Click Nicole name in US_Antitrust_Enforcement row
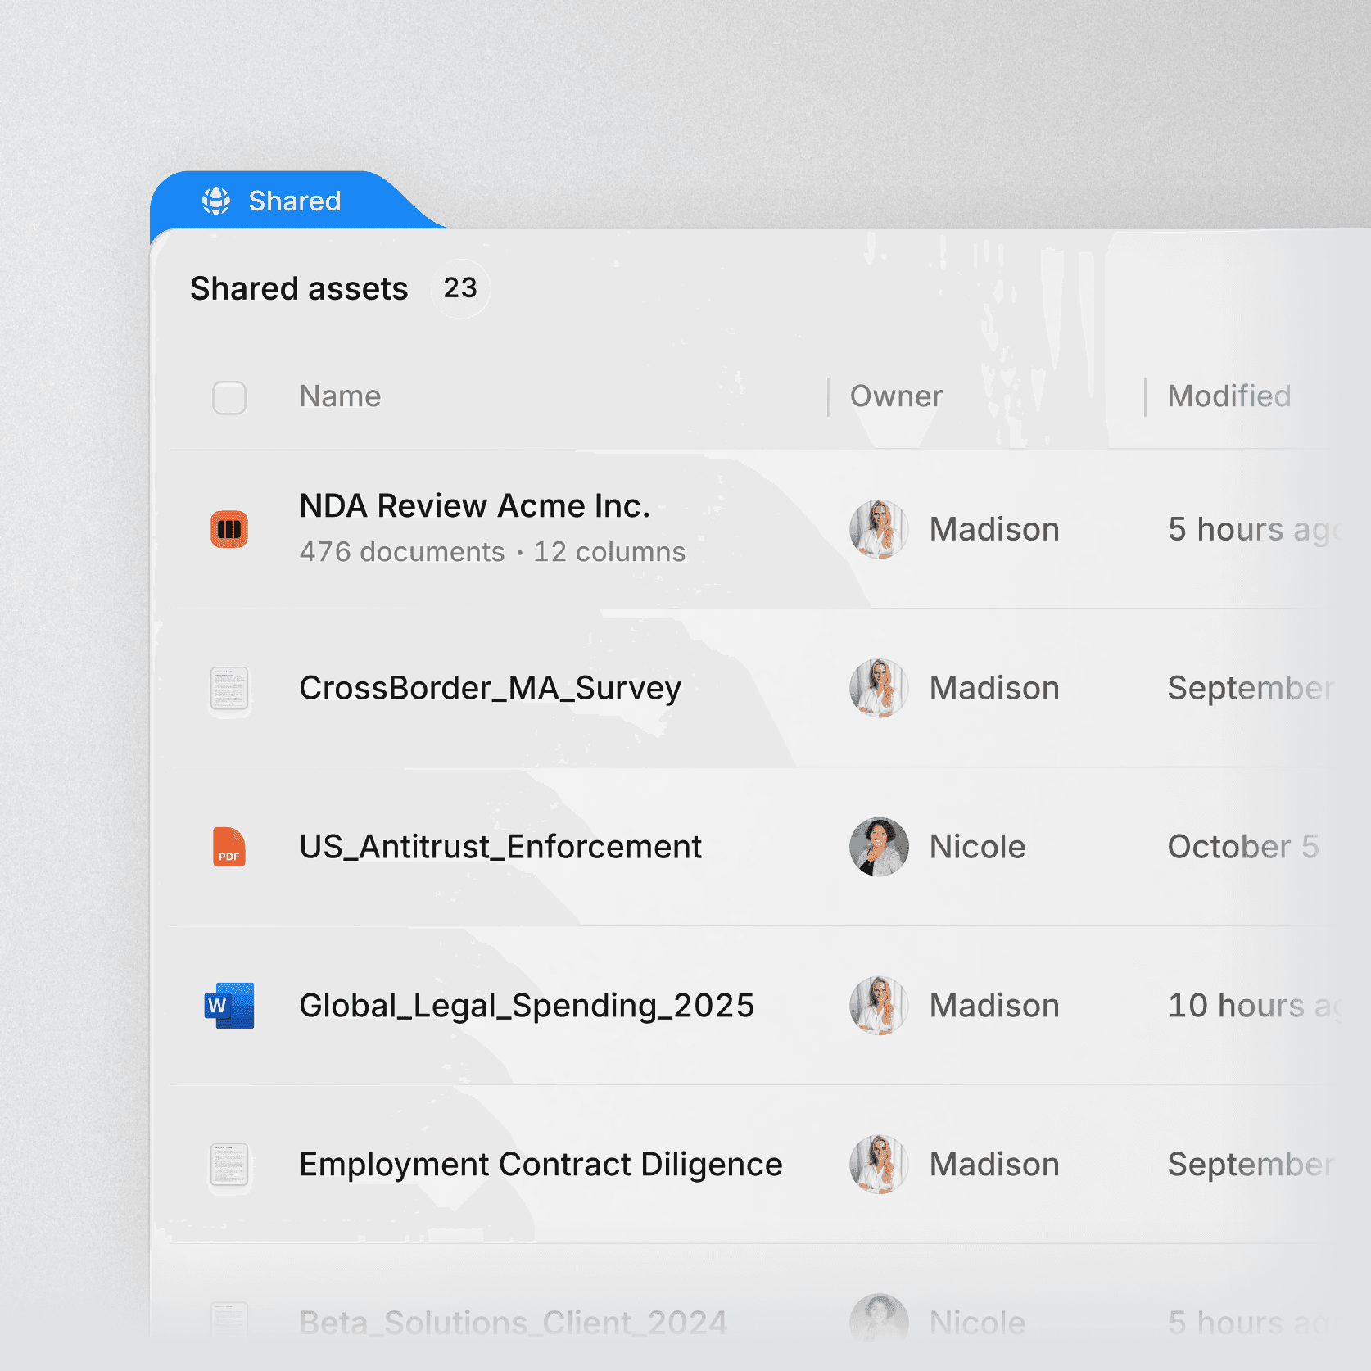1371x1371 pixels. (x=977, y=847)
